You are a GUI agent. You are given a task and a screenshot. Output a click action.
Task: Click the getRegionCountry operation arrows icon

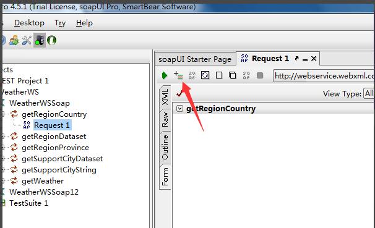(x=14, y=114)
